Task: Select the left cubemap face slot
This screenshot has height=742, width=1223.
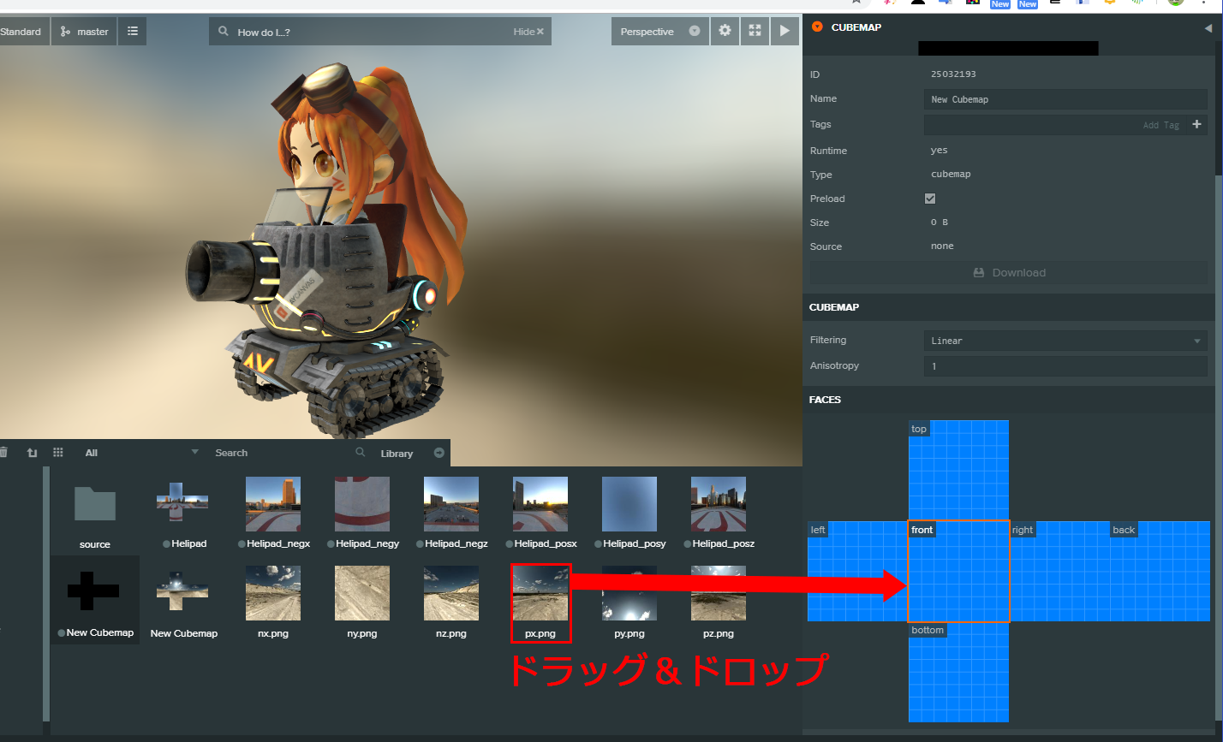Action: point(857,571)
